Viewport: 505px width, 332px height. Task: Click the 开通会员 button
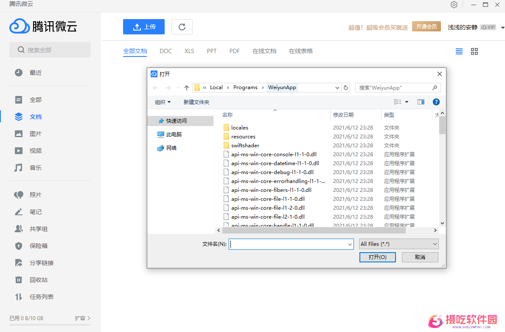click(x=426, y=27)
